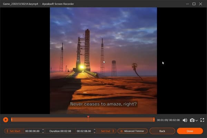Decrease the end time with down stepper
This screenshot has height=138, width=207.
point(95,132)
